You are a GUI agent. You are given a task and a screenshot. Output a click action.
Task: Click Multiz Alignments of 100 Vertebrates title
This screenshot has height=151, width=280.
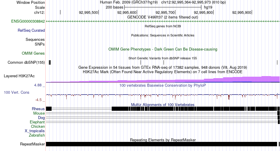(x=163, y=105)
